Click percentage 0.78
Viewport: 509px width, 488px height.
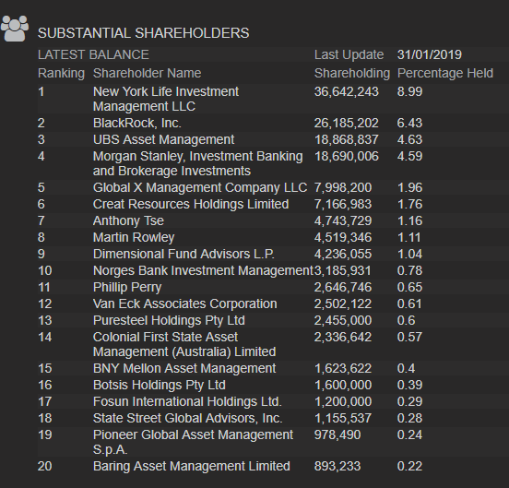pyautogui.click(x=409, y=270)
